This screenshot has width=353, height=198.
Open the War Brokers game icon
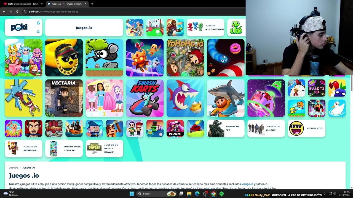click(54, 128)
